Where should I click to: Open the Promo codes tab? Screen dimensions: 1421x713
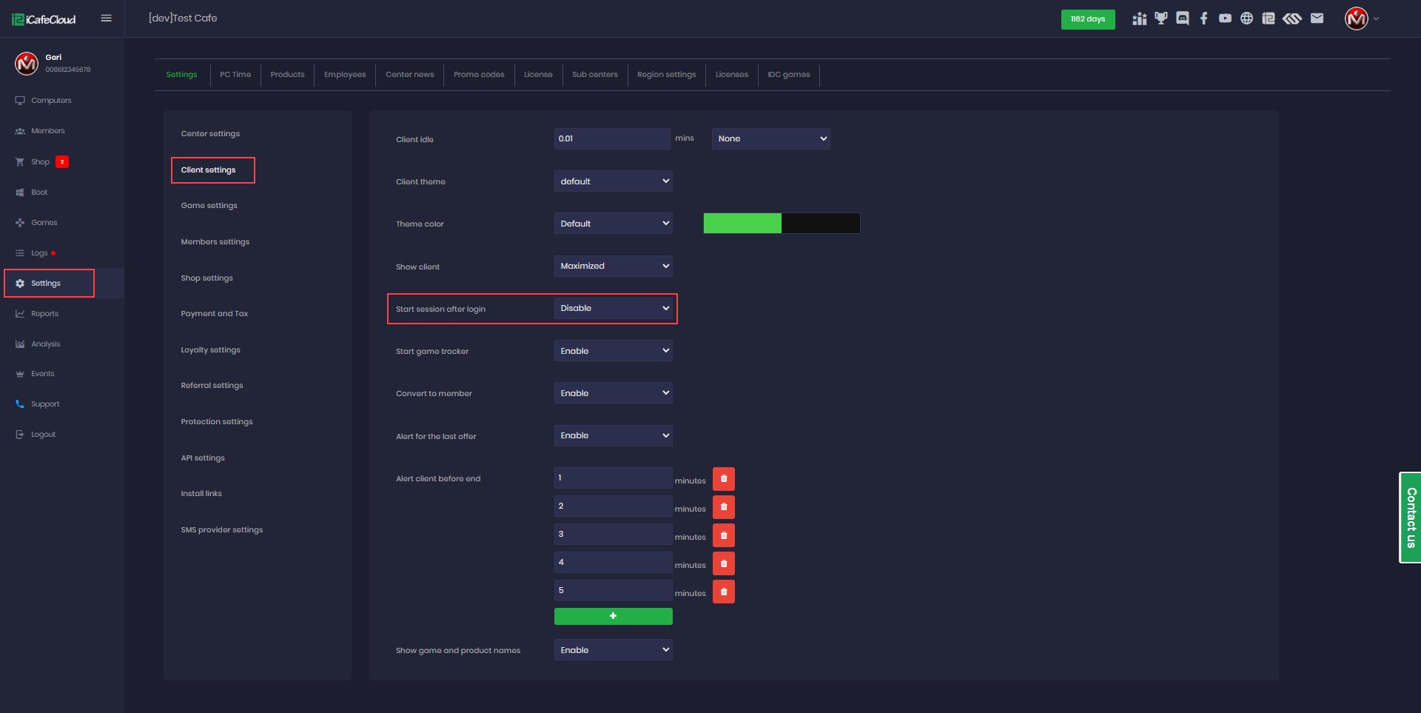point(479,75)
